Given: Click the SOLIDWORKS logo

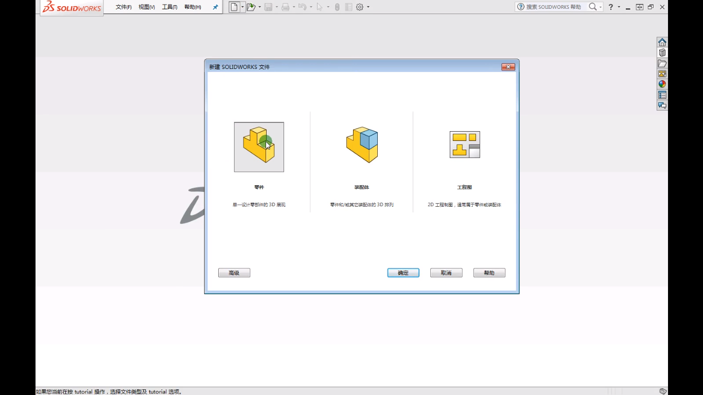Looking at the screenshot, I should (72, 7).
